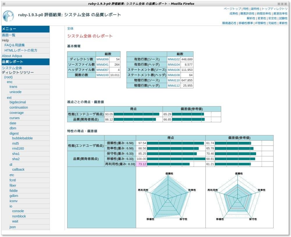Open metric MMd110 link
Screen dimensions: 291x237
point(174,80)
